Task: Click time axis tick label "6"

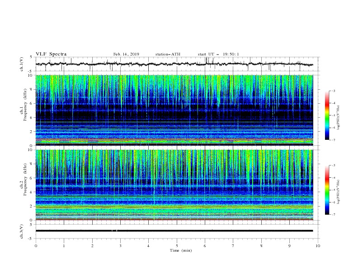Action: click(x=205, y=246)
